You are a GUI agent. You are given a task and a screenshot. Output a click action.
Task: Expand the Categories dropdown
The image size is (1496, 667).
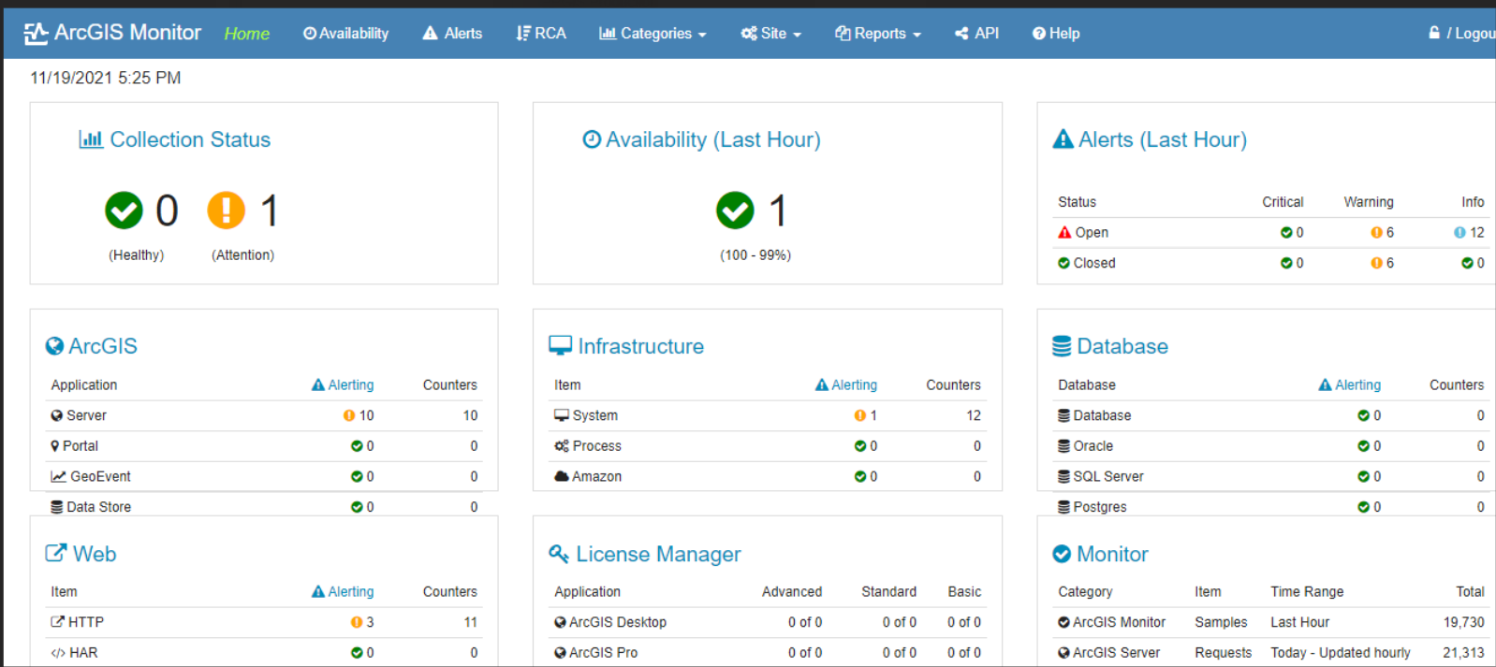coord(653,34)
